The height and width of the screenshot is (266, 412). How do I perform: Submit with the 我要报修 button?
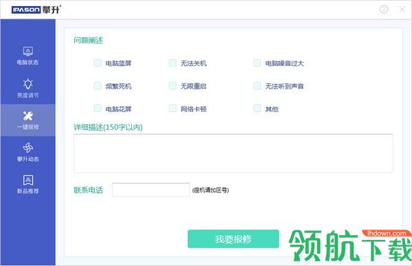233,239
